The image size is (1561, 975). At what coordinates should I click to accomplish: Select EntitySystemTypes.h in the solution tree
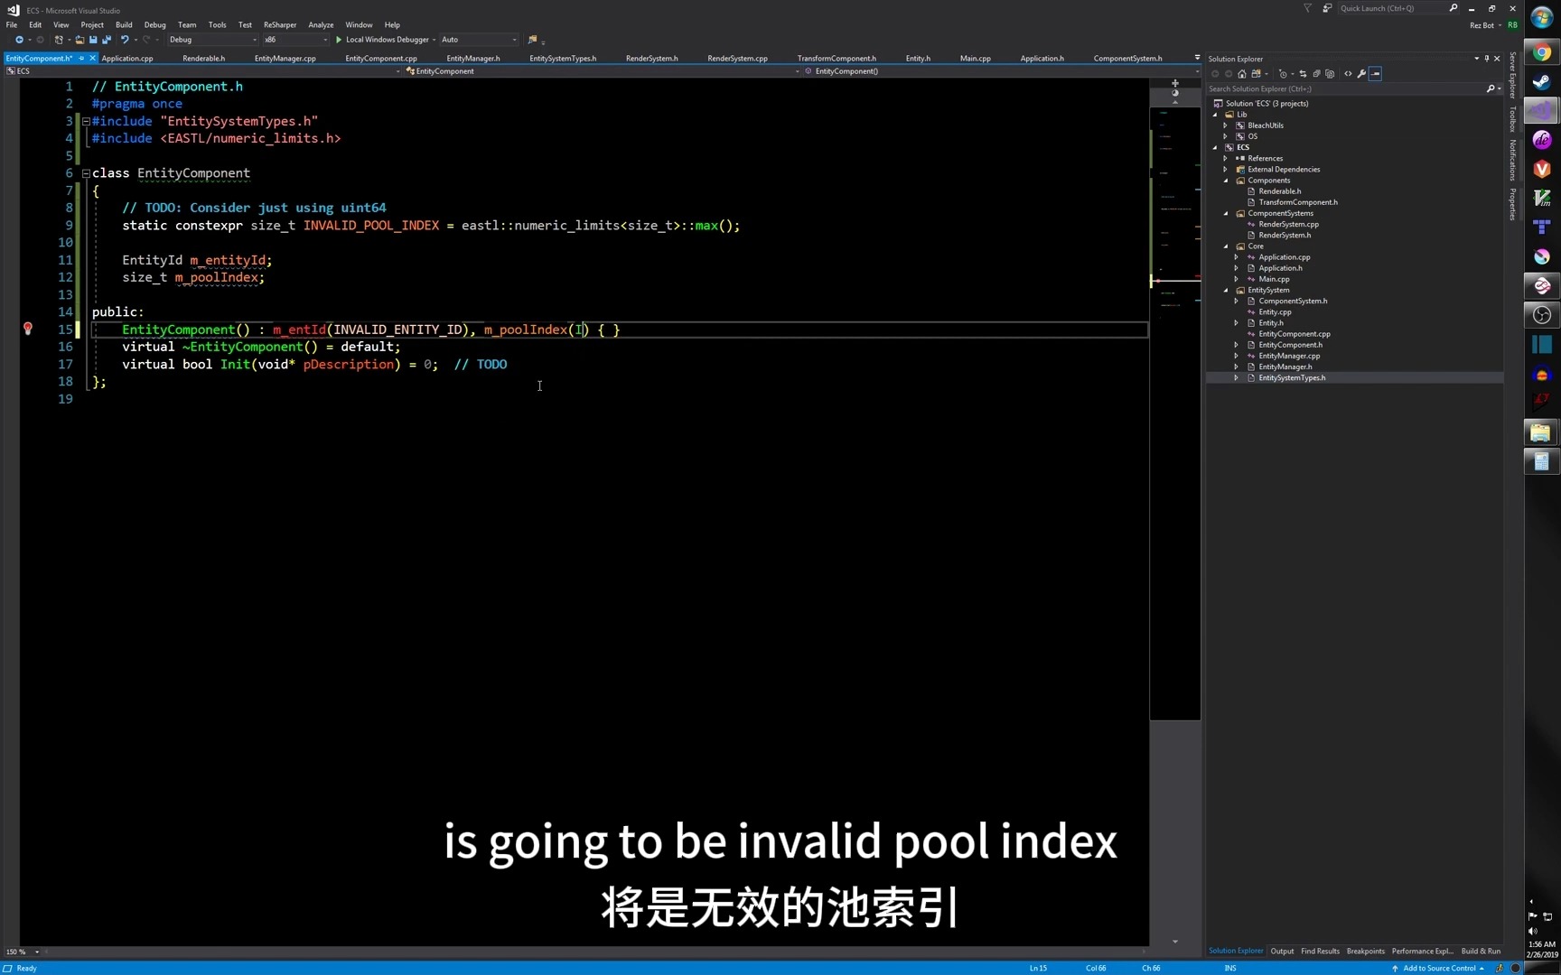(x=1292, y=377)
